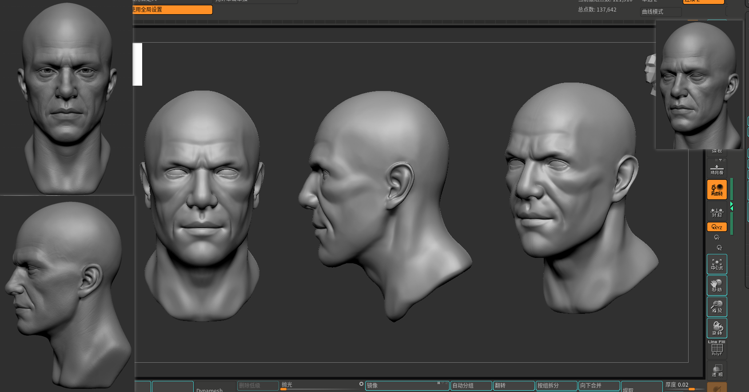Click the three-quarter sculpted head in canvas
The height and width of the screenshot is (392, 749).
581,198
